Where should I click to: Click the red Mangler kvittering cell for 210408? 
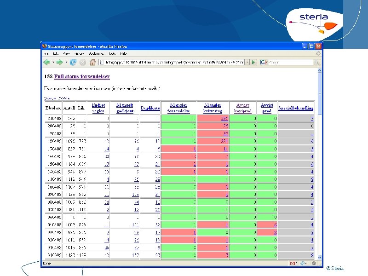point(213,118)
